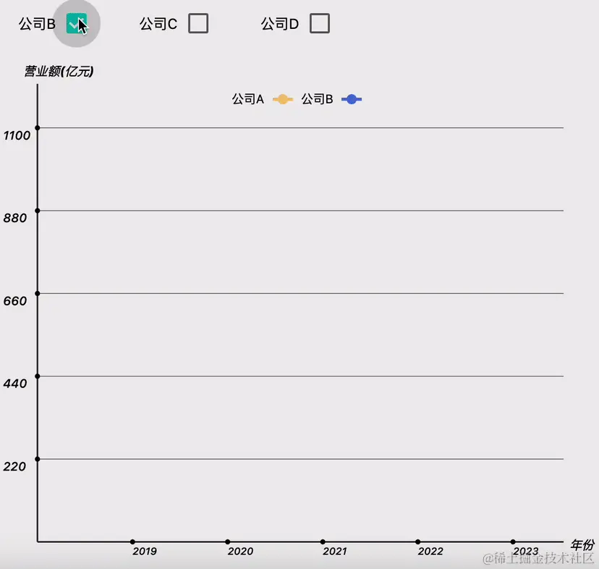Image resolution: width=599 pixels, height=569 pixels.
Task: Click the 营业额(亿元) axis title
Action: 56,71
